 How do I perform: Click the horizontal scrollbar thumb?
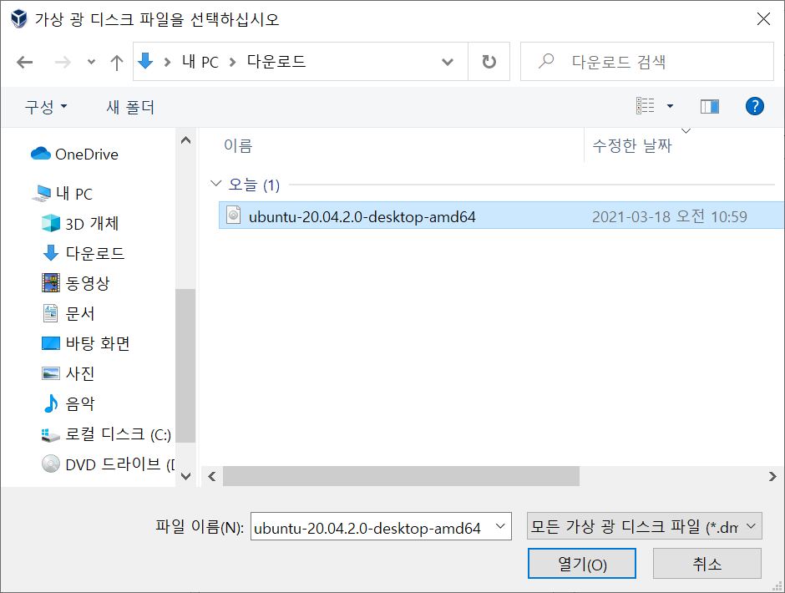pos(401,476)
